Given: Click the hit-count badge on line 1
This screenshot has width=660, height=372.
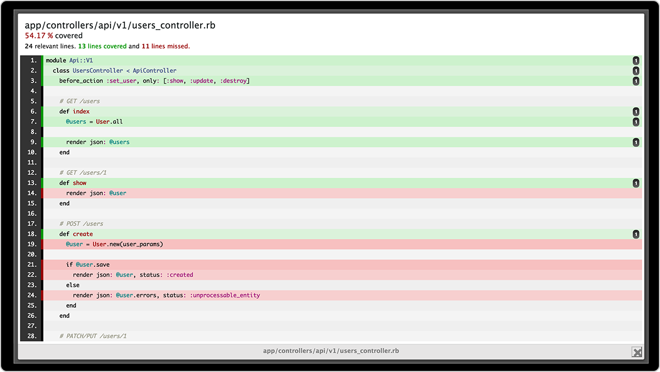Looking at the screenshot, I should pos(636,60).
